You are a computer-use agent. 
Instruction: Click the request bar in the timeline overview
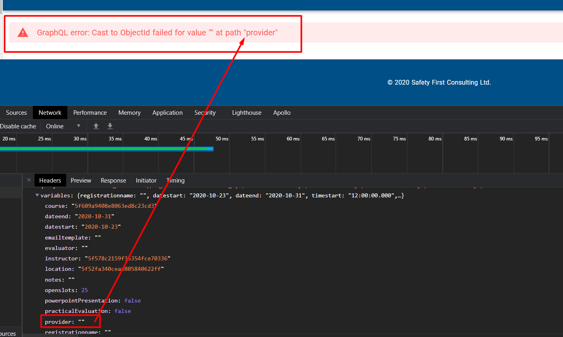point(107,149)
